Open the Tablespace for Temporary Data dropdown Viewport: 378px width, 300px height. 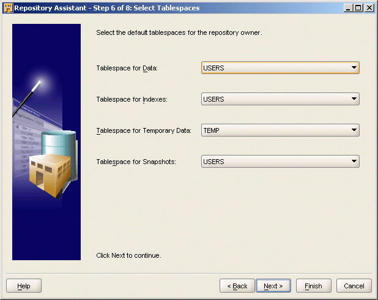click(x=280, y=130)
